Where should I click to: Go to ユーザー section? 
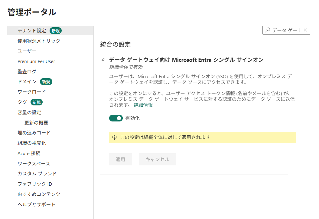pos(27,51)
